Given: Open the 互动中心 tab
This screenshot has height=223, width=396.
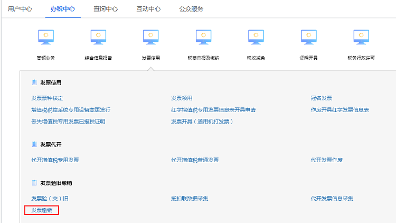Looking at the screenshot, I should pyautogui.click(x=148, y=9).
